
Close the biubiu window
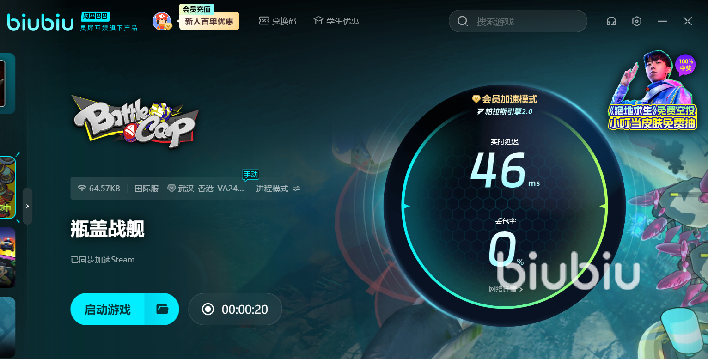pos(688,21)
